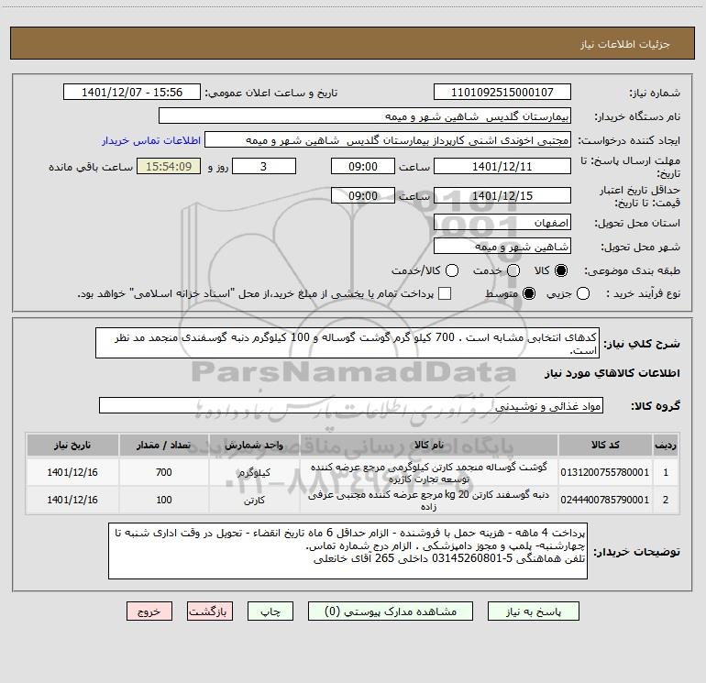The height and width of the screenshot is (683, 706).
Task: Click the unit cell کیلوگرم
Action: tap(254, 472)
